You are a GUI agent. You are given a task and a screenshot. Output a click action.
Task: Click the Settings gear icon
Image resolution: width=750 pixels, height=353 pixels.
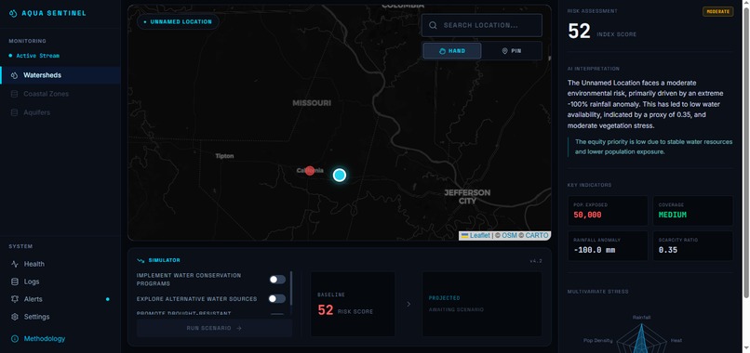[15, 317]
